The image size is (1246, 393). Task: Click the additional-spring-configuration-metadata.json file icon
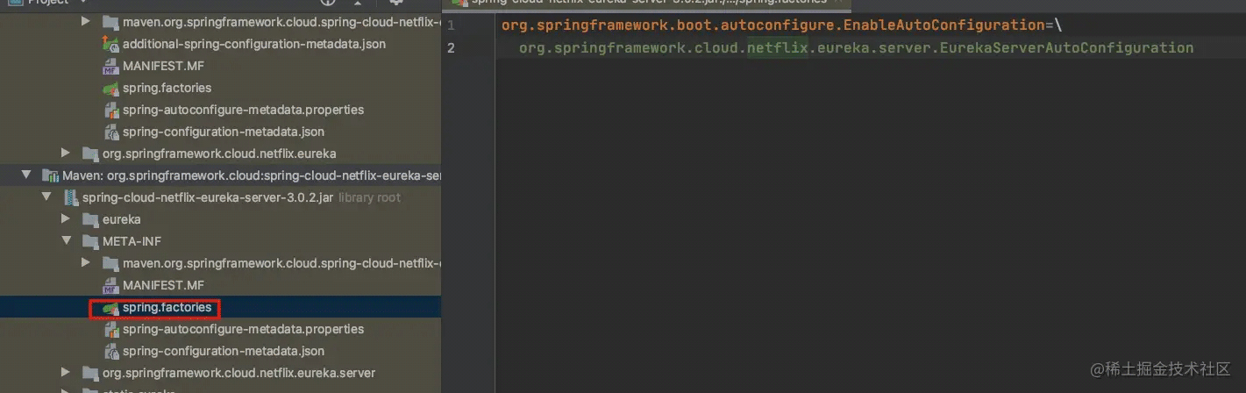[x=110, y=44]
